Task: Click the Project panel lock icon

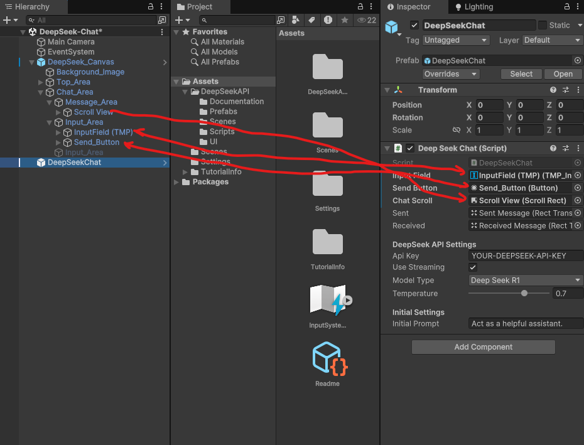Action: pyautogui.click(x=360, y=6)
